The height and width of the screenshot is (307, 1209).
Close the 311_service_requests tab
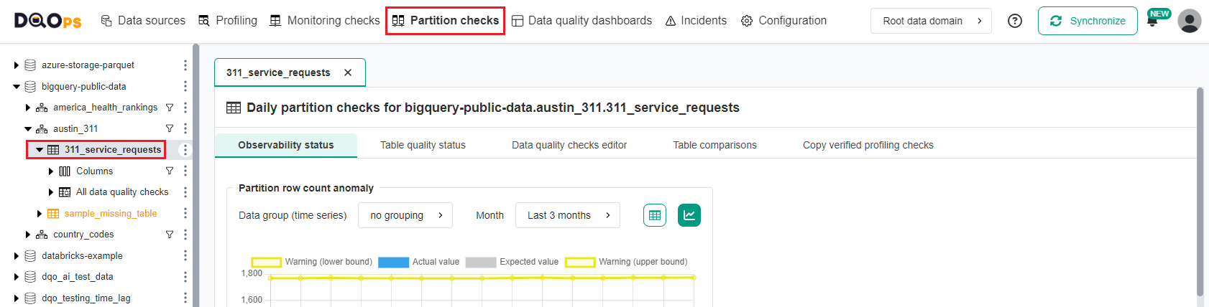coord(348,72)
